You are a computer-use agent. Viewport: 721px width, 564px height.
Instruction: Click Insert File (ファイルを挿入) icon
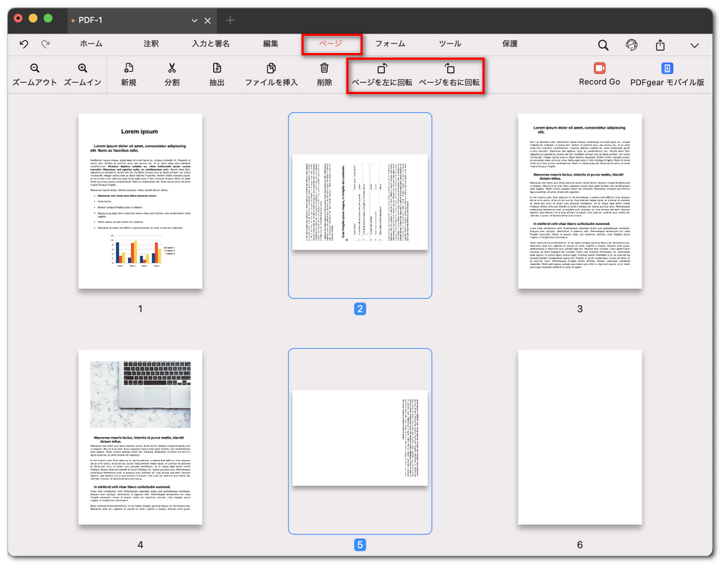[271, 69]
